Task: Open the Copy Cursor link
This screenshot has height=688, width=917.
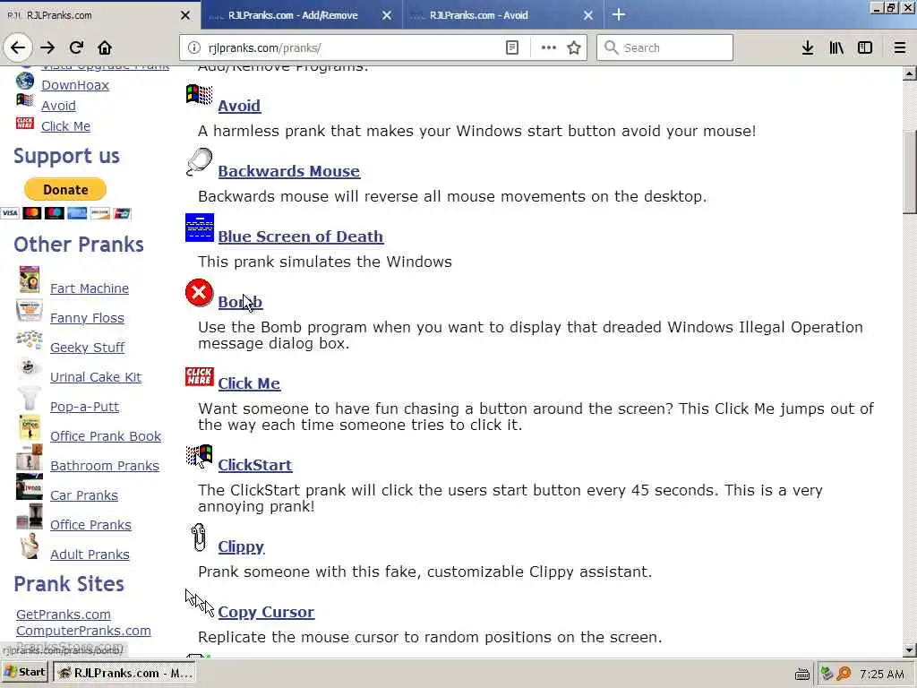Action: pos(266,612)
